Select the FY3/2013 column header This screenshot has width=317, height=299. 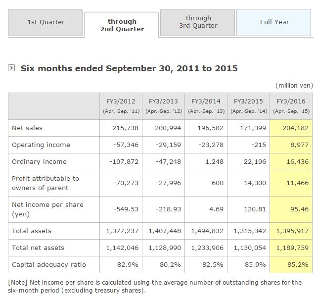[x=163, y=105]
